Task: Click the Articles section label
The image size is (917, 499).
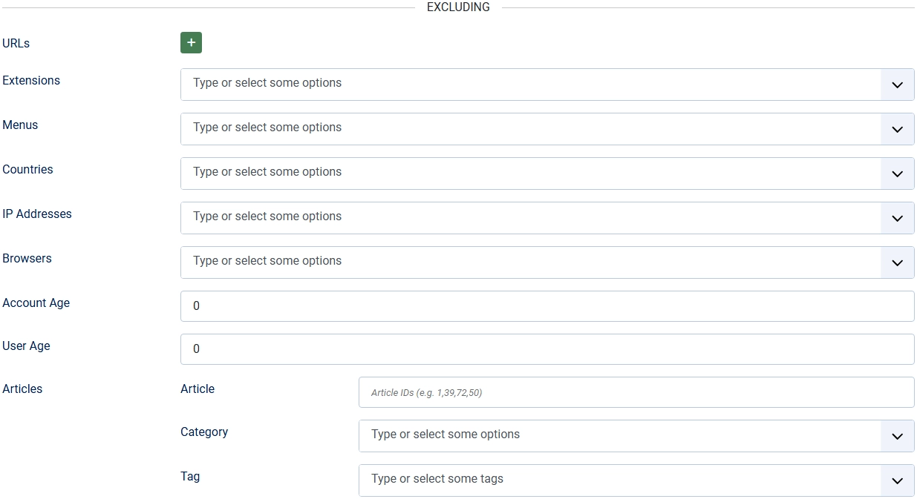Action: pos(22,389)
